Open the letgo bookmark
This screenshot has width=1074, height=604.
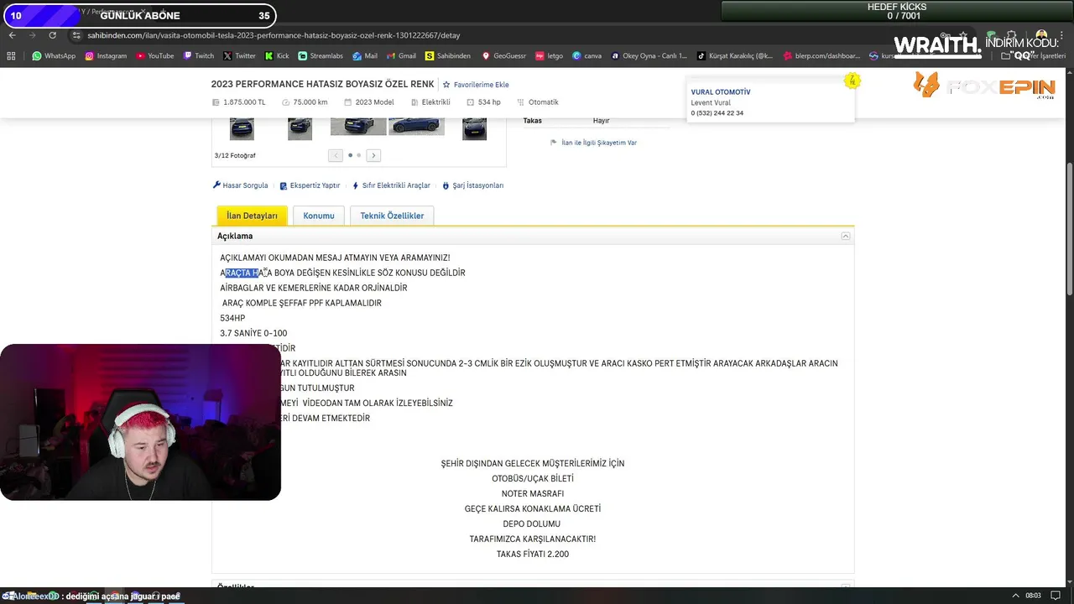tap(549, 56)
